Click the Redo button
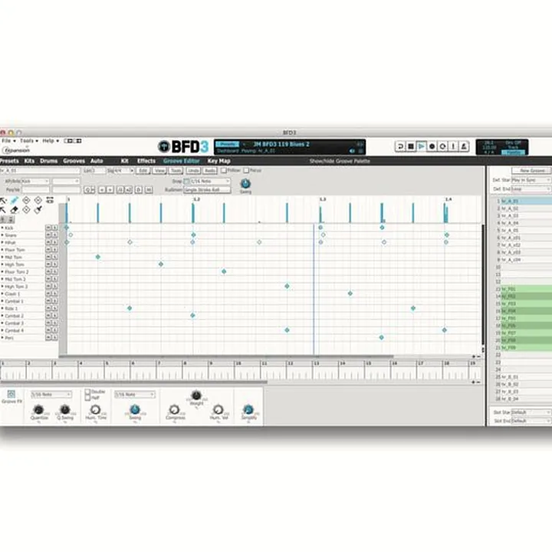Screen dimensions: 552x552 (210, 171)
